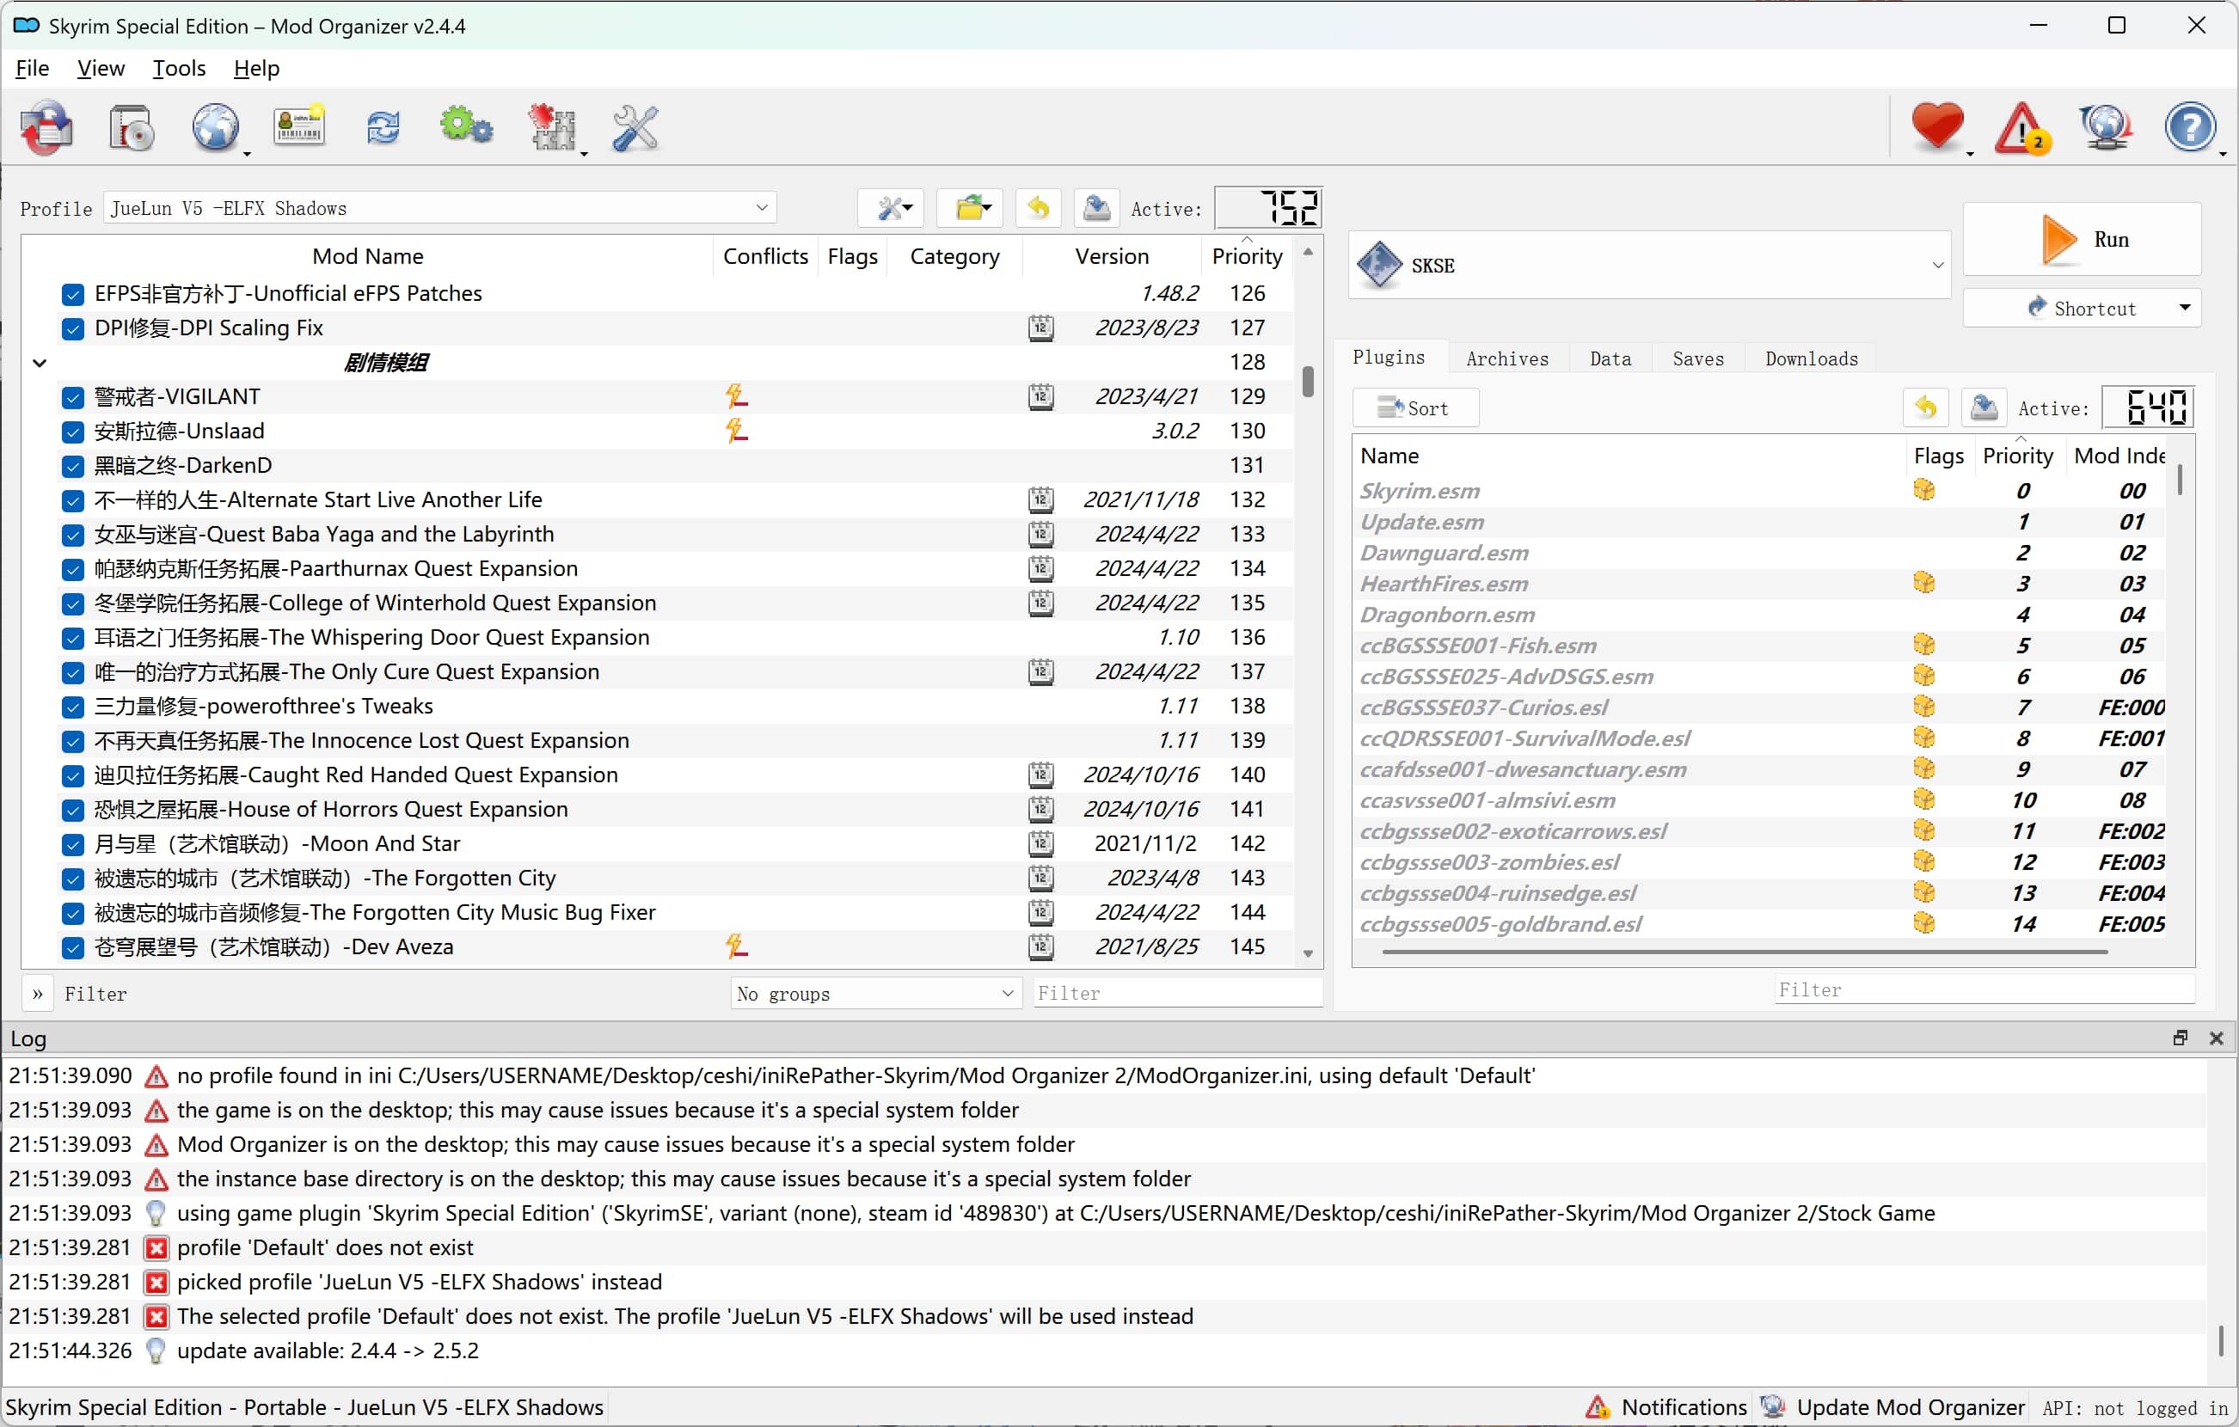Screen dimensions: 2239x1427
Task: Open the Profiles configuration icon
Action: pyautogui.click(x=298, y=126)
